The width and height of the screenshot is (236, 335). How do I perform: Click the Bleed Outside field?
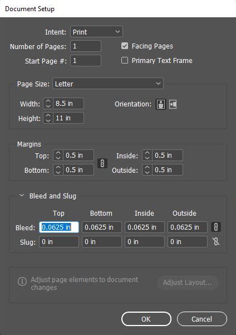click(188, 227)
